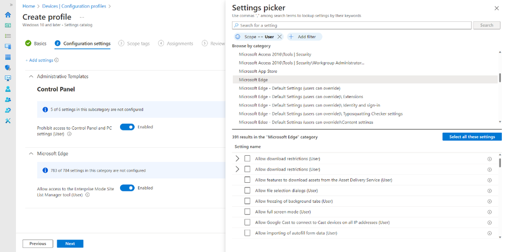Click the Previous button
508x252 pixels.
click(38, 243)
